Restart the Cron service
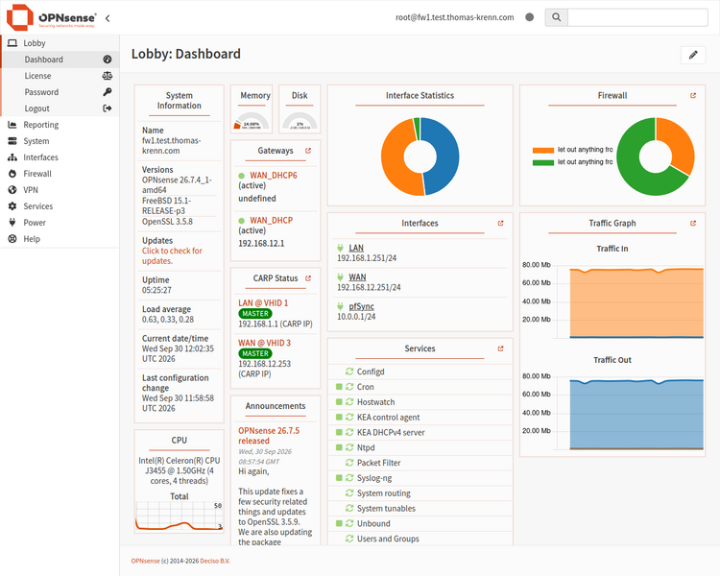 click(349, 387)
